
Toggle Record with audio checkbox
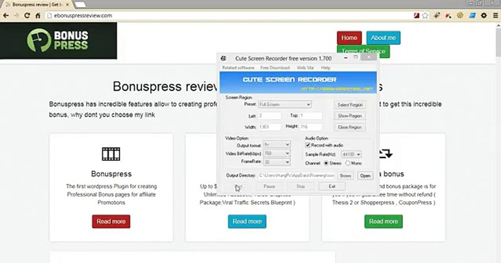pyautogui.click(x=308, y=145)
